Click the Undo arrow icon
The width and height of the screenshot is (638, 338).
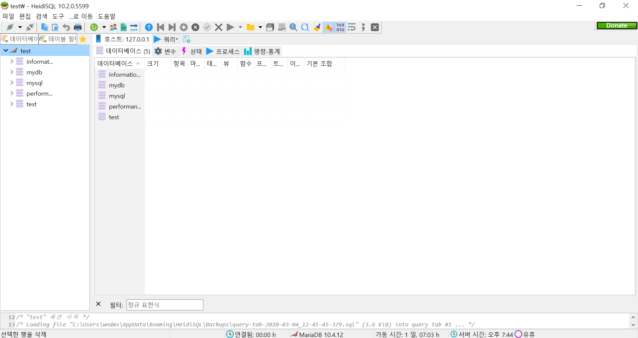click(x=66, y=27)
